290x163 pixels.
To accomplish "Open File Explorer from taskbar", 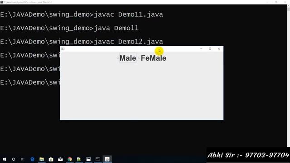I will pos(42,159).
